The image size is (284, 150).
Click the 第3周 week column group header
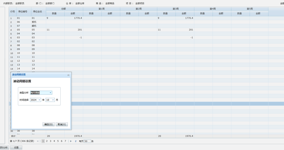tap(175, 9)
